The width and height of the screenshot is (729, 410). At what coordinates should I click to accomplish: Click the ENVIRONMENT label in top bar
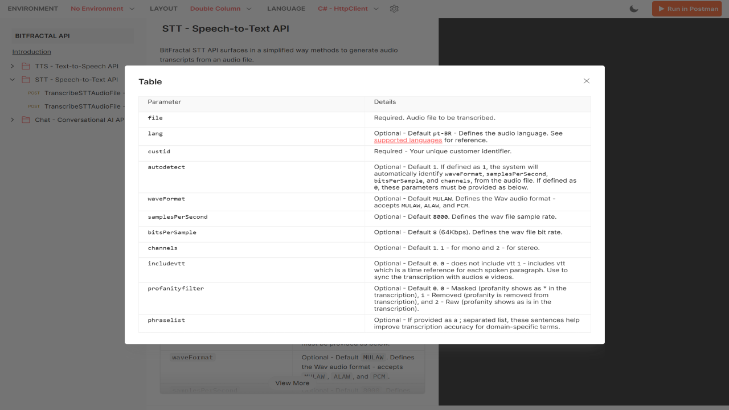pyautogui.click(x=33, y=9)
